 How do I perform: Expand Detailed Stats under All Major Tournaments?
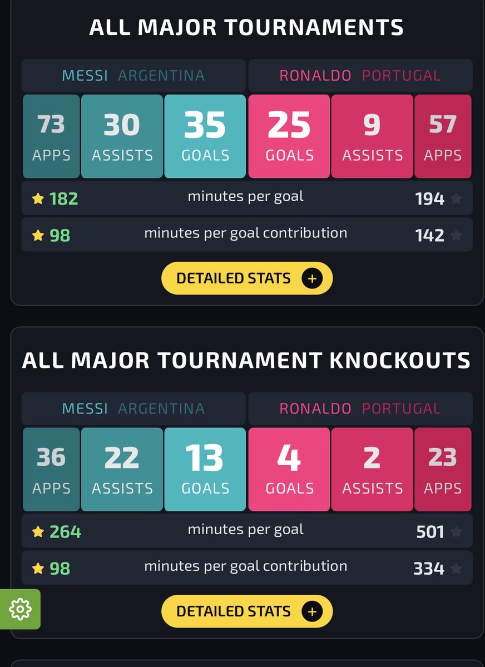click(247, 278)
